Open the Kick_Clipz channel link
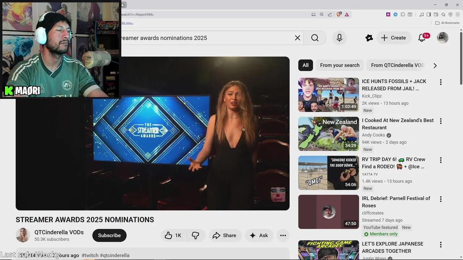This screenshot has width=463, height=260. tap(372, 96)
